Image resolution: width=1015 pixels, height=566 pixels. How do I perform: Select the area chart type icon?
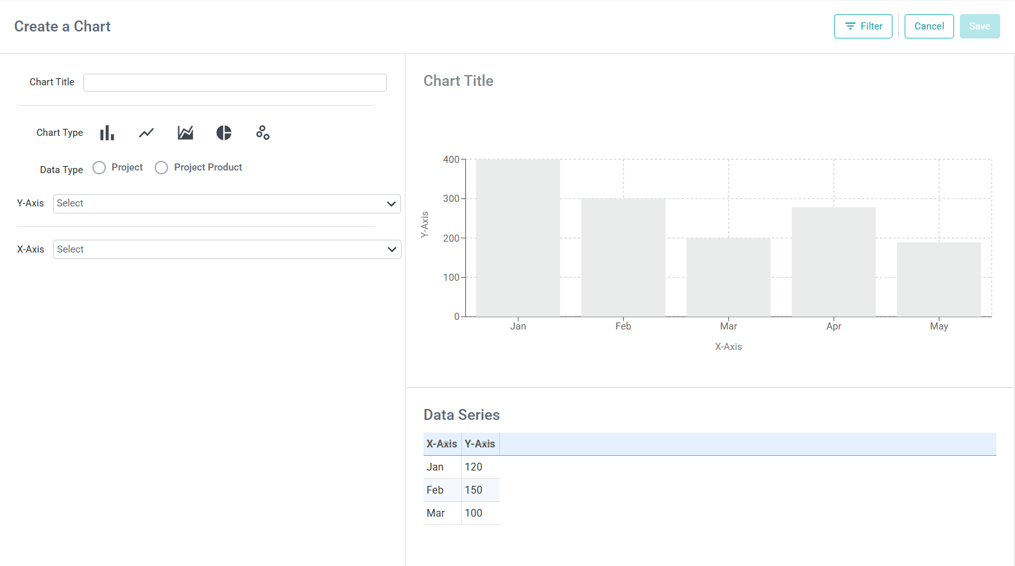(x=185, y=133)
